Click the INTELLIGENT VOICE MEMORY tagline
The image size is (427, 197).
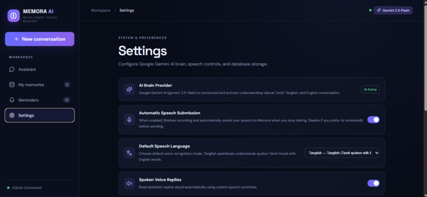(x=40, y=19)
